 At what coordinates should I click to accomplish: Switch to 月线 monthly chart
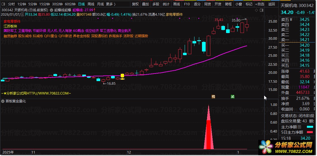(x=100, y=4)
